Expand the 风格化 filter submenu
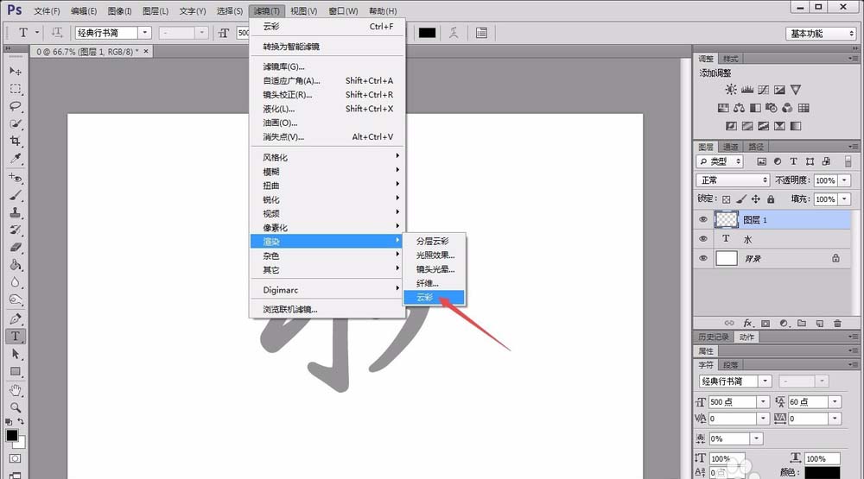The width and height of the screenshot is (864, 479). 327,157
